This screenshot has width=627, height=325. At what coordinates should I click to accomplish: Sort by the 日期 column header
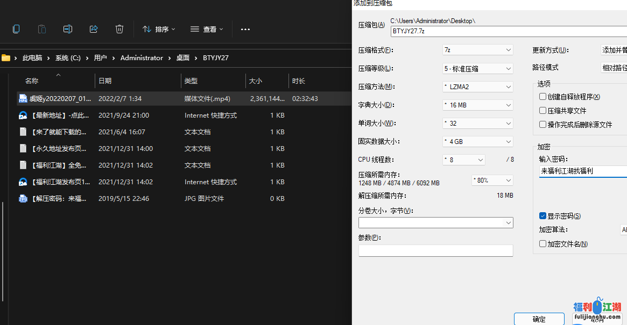point(105,81)
